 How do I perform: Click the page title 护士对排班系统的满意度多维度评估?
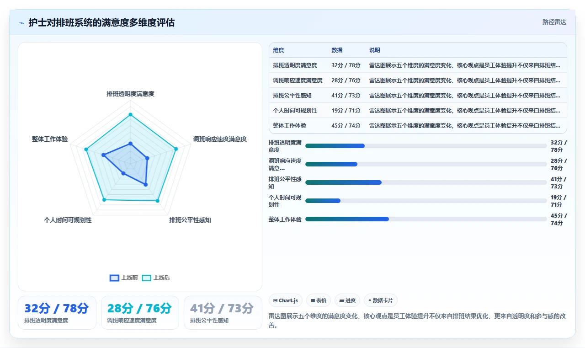[x=101, y=22]
